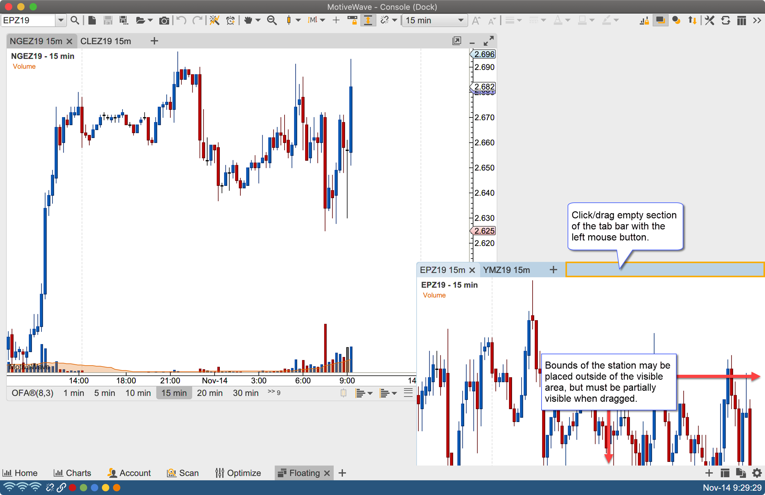Click the alarm clock alert icon

pos(230,21)
